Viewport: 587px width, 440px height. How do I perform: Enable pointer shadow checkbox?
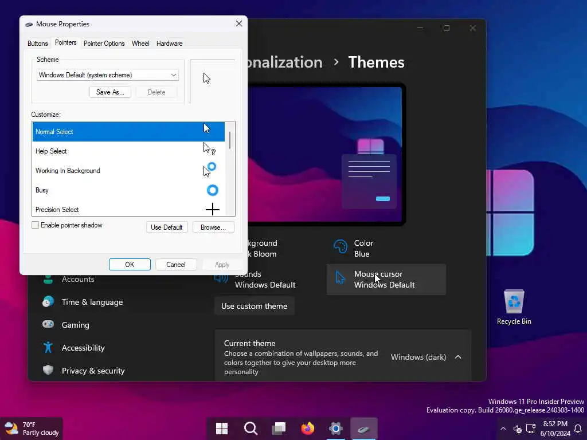35,225
